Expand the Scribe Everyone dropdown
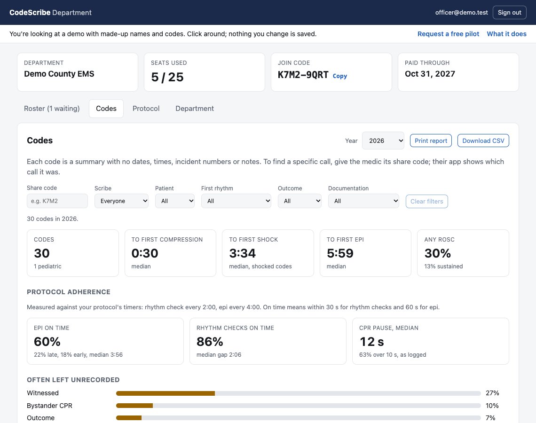 (121, 201)
